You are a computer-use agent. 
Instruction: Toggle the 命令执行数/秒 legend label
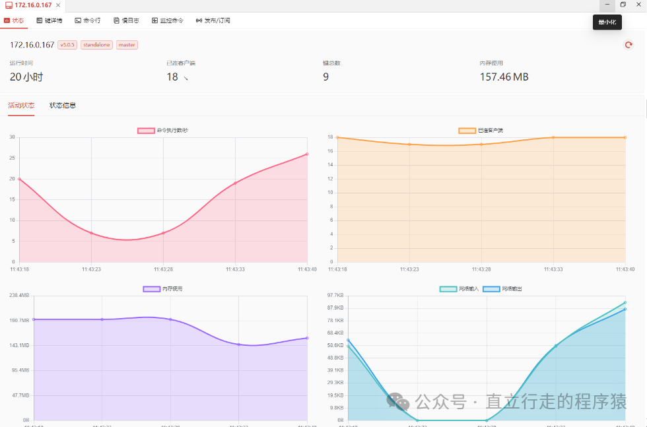pyautogui.click(x=172, y=130)
